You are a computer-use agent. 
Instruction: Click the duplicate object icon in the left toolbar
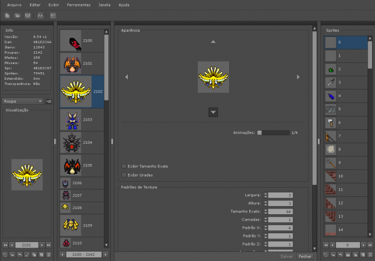(x=34, y=255)
